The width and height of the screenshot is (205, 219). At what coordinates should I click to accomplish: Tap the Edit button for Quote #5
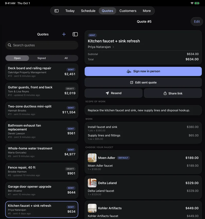[x=197, y=22]
